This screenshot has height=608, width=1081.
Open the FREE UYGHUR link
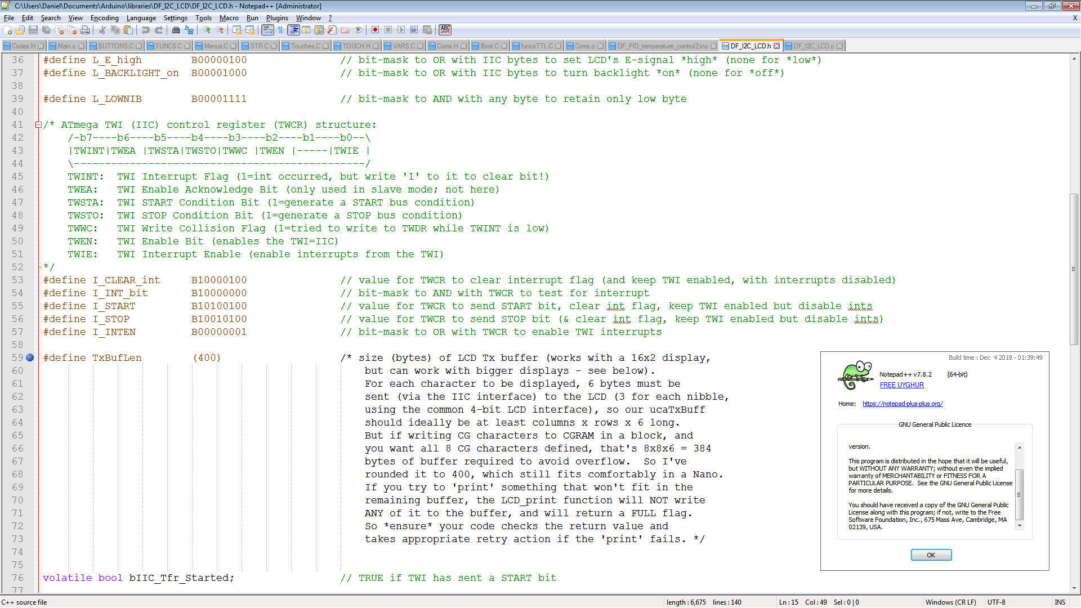901,385
